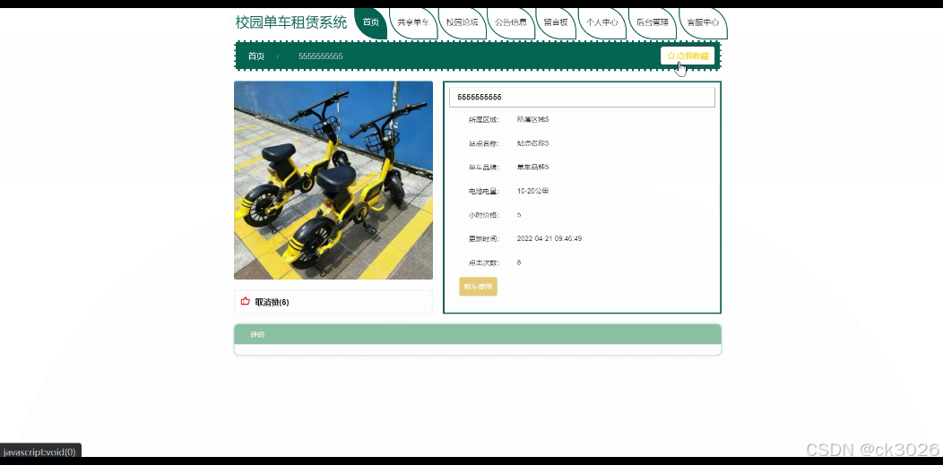Click the 10-20公里 battery value

pyautogui.click(x=532, y=191)
